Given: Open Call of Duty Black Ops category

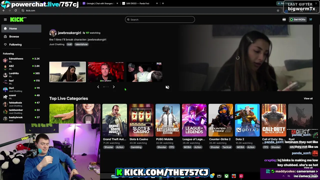Looking at the screenshot, I should [x=274, y=120].
